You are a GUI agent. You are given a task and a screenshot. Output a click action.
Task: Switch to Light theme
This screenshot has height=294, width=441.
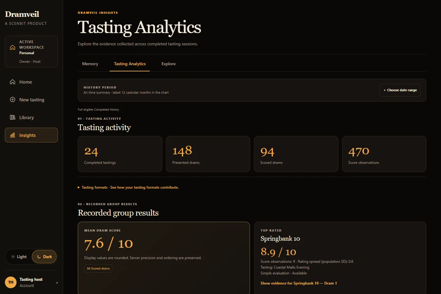[19, 257]
